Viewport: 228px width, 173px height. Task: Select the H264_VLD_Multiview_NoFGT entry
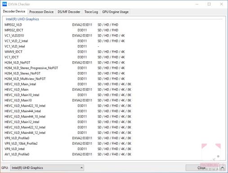[x=25, y=79]
